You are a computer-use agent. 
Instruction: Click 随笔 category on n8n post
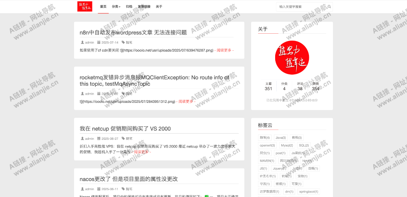[x=129, y=43]
